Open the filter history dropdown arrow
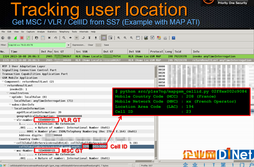Screen dimensions: 254x167 click(x=69, y=45)
